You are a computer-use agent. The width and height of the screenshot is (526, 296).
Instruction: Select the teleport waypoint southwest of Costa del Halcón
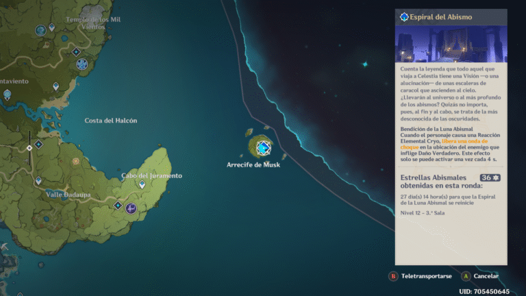38,144
